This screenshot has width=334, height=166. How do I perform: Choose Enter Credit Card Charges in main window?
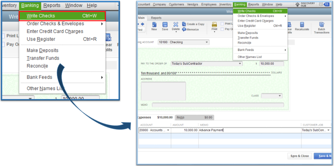pyautogui.click(x=255, y=21)
